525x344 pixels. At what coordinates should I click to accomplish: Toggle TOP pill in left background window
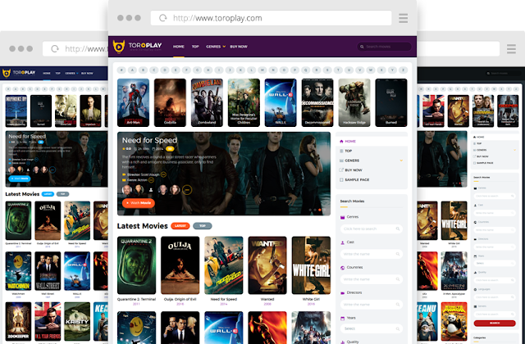pyautogui.click(x=62, y=194)
